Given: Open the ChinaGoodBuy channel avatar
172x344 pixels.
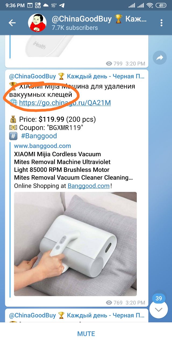Looking at the screenshot, I should pos(38,23).
